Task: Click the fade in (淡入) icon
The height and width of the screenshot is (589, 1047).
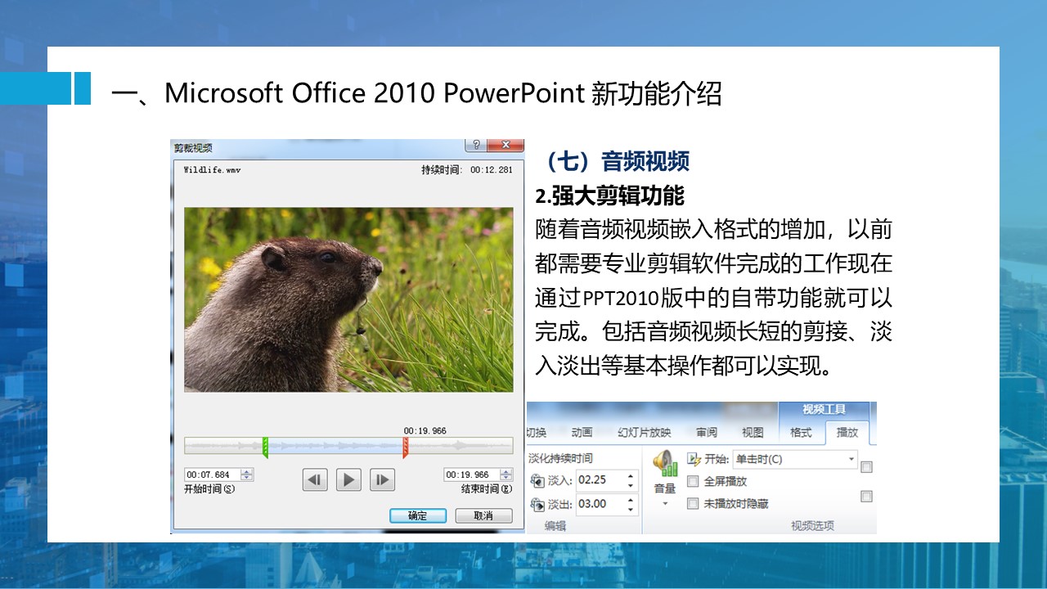Action: point(537,480)
